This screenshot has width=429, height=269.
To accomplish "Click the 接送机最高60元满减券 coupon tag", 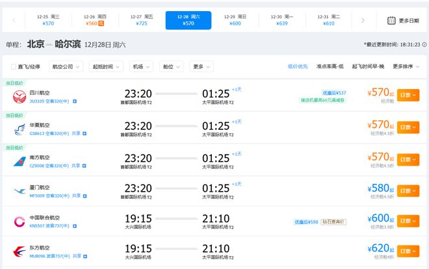I will (322, 100).
